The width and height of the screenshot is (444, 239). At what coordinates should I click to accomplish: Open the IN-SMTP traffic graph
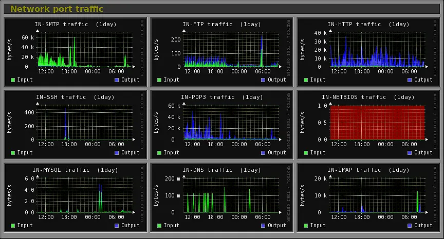click(x=76, y=52)
